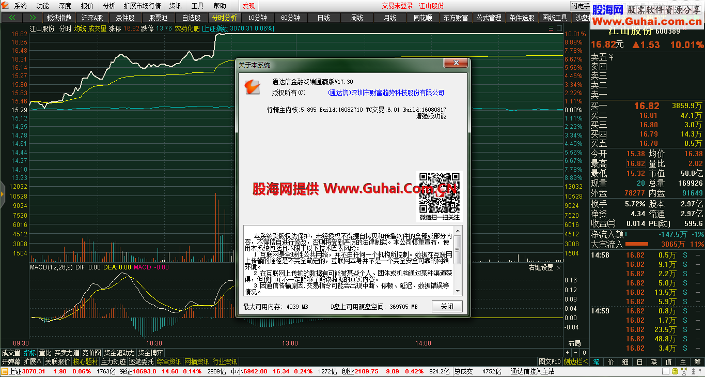705x377 pixels.
Task: Open 沪深A股 list from the toolbar
Action: 92,18
